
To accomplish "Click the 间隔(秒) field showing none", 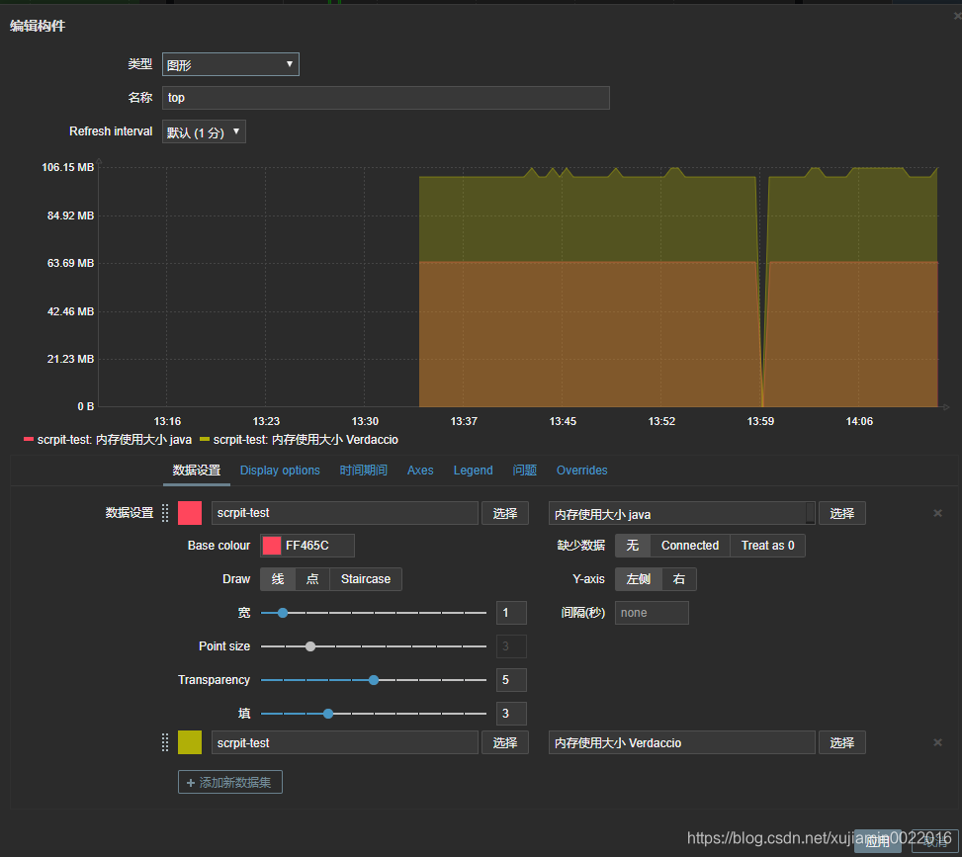I will point(652,613).
